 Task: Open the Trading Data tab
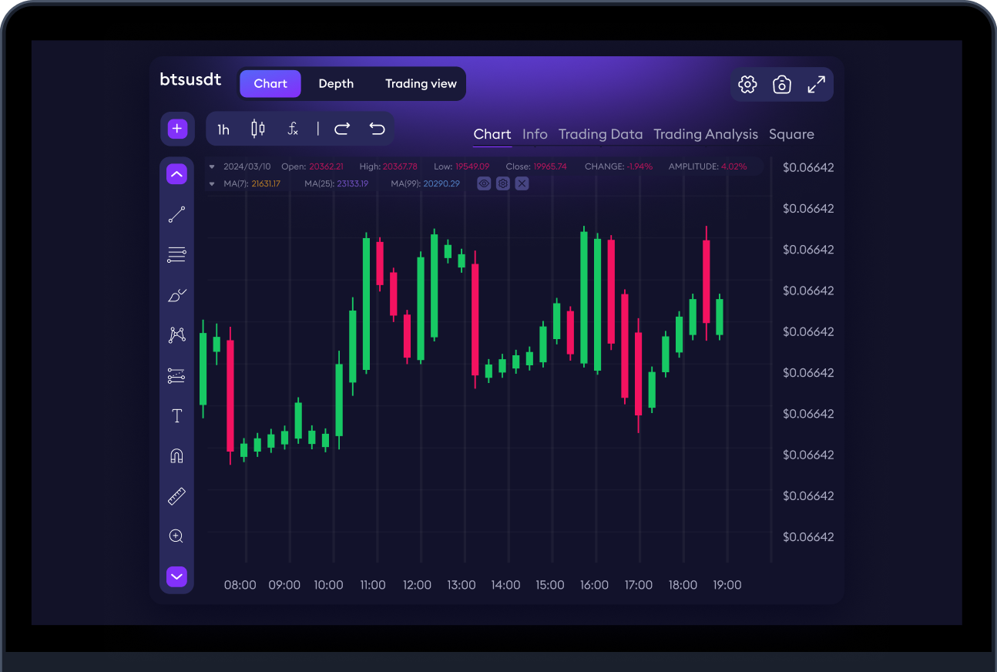pyautogui.click(x=600, y=134)
